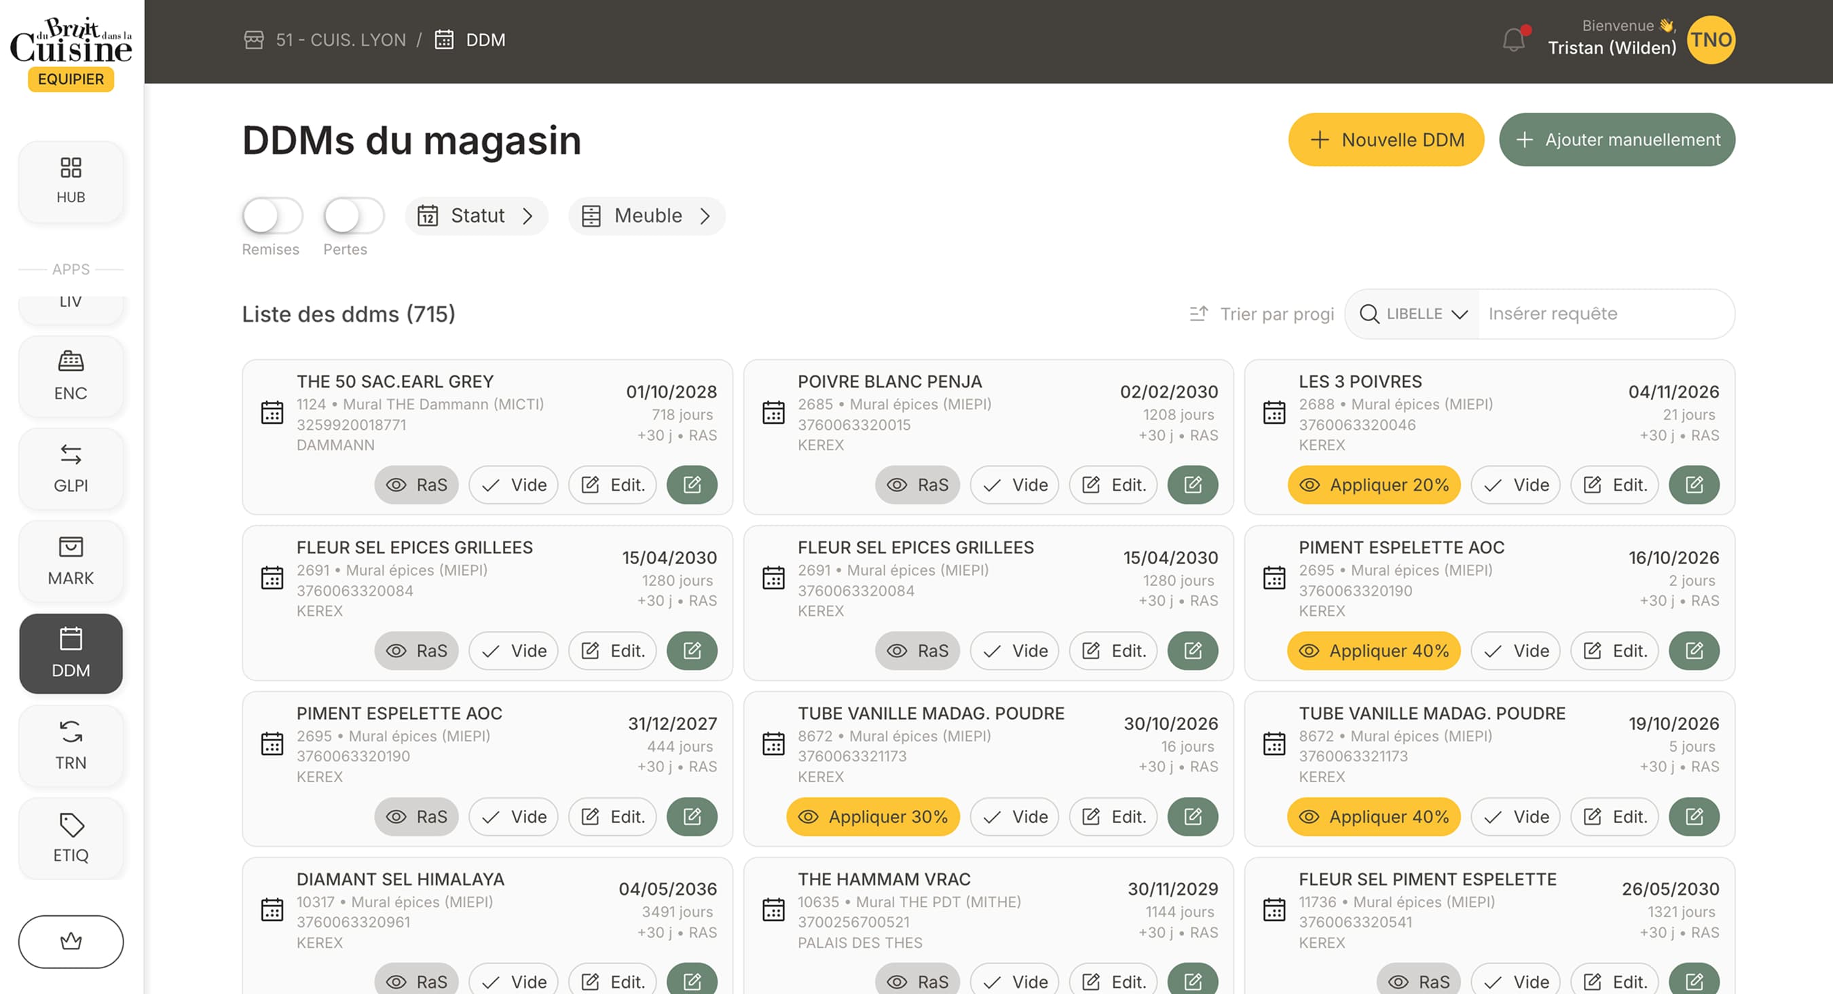This screenshot has height=994, width=1833.
Task: Expand the Statut filter
Action: [476, 216]
